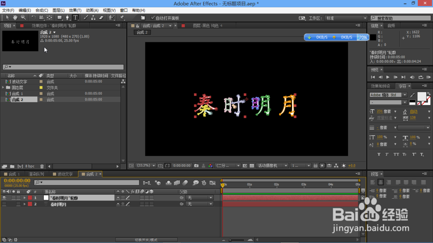Viewport: 433px width, 243px height.
Task: Open the Adobe 楷体 Std font dropdown
Action: [388, 95]
